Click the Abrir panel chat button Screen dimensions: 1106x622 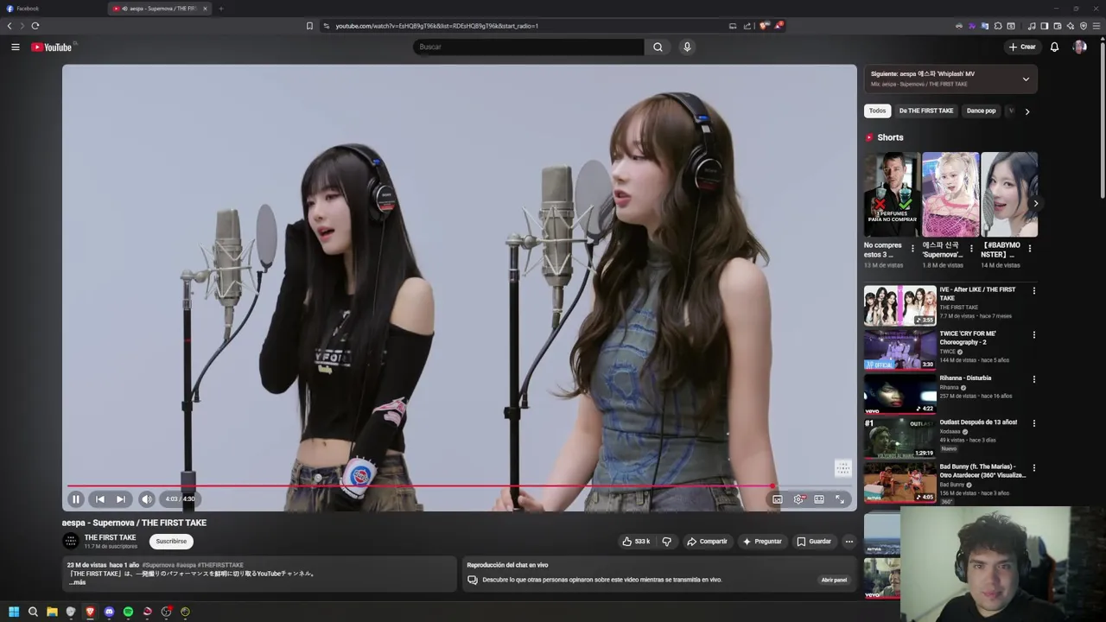pos(834,580)
